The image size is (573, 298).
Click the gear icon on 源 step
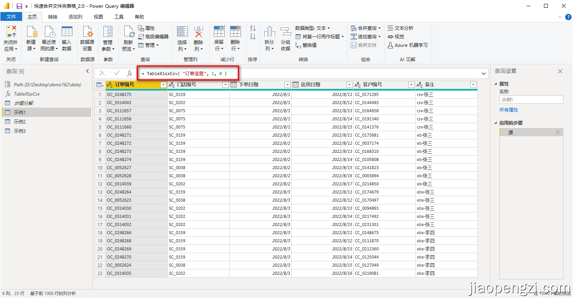click(558, 132)
